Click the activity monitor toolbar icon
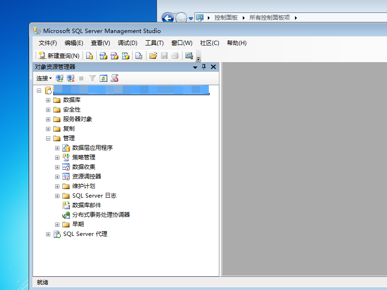This screenshot has height=290, width=387. coord(189,56)
